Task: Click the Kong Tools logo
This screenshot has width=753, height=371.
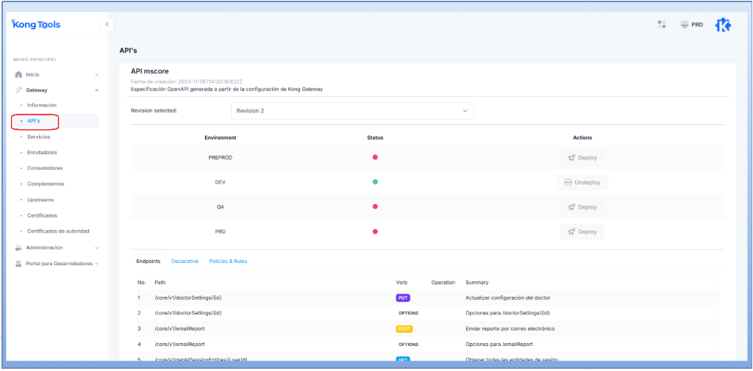Action: [36, 25]
